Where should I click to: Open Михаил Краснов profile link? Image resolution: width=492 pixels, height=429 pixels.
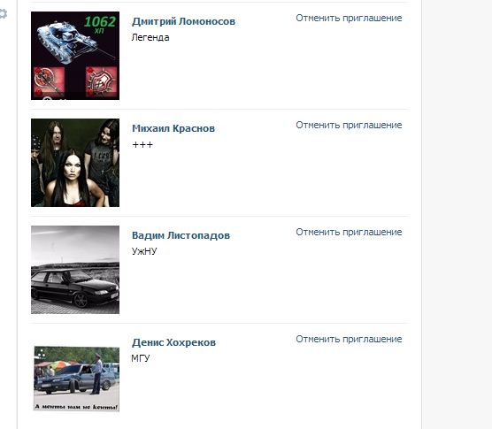point(173,128)
